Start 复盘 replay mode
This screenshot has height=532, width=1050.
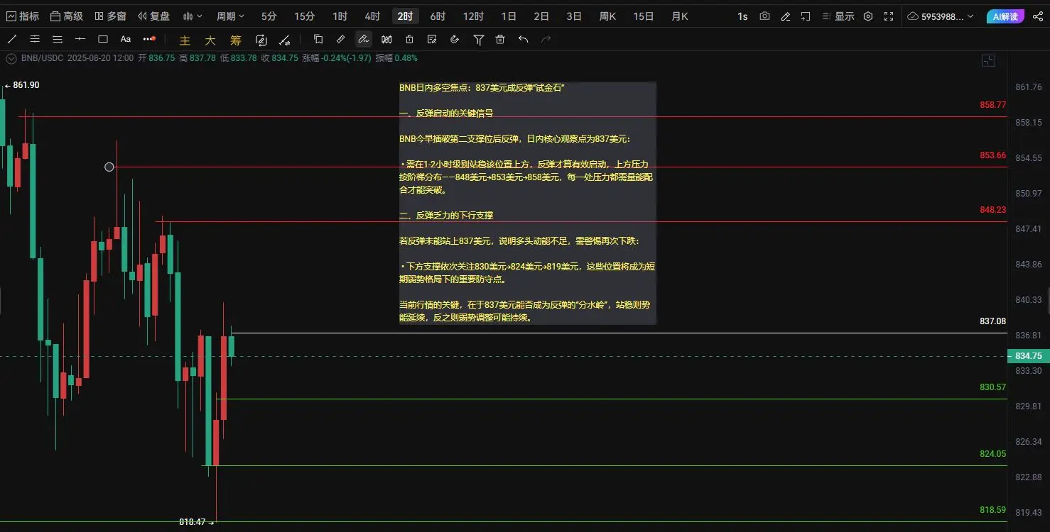tap(153, 16)
